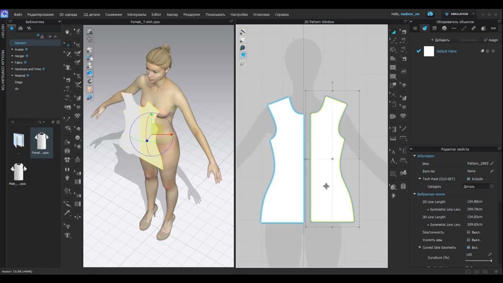Toggle the Tech Pack Include checkbox
This screenshot has height=283, width=503.
[468, 179]
